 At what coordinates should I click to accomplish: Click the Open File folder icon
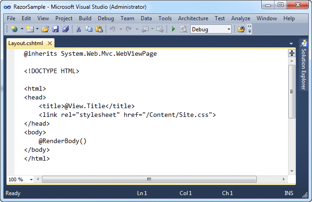[x=45, y=29]
